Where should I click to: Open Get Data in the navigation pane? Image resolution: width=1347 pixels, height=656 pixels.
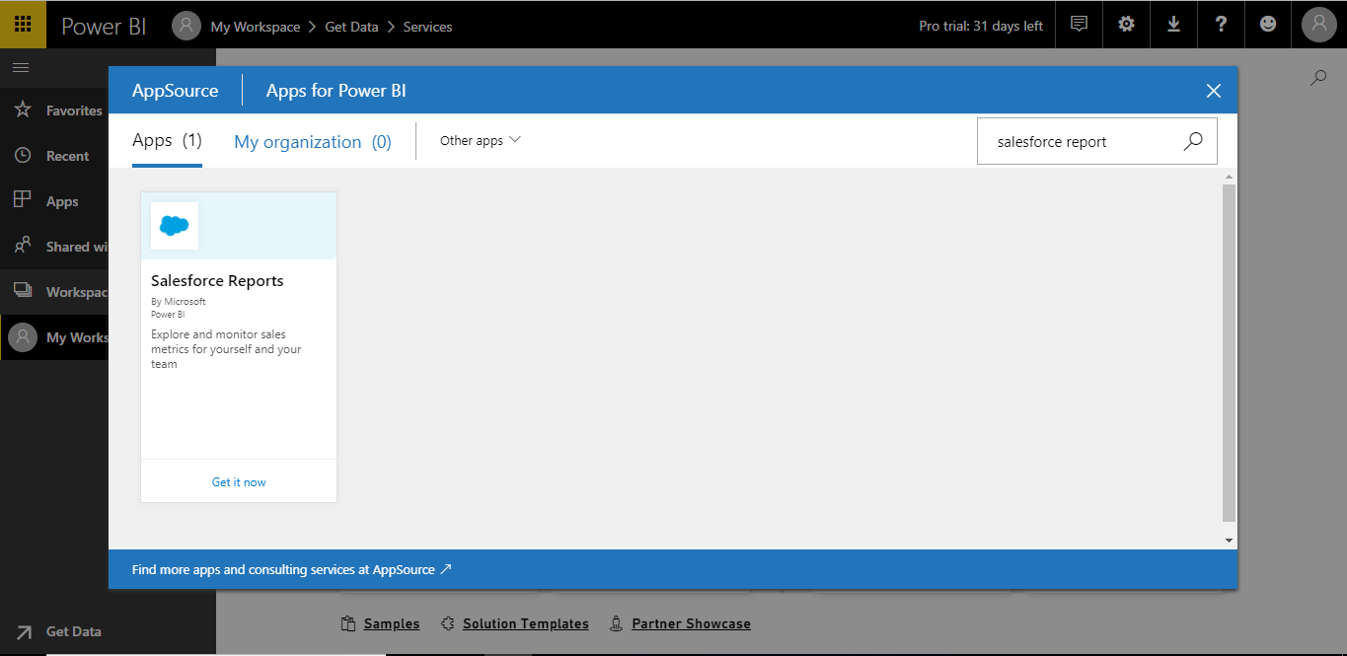pyautogui.click(x=73, y=631)
